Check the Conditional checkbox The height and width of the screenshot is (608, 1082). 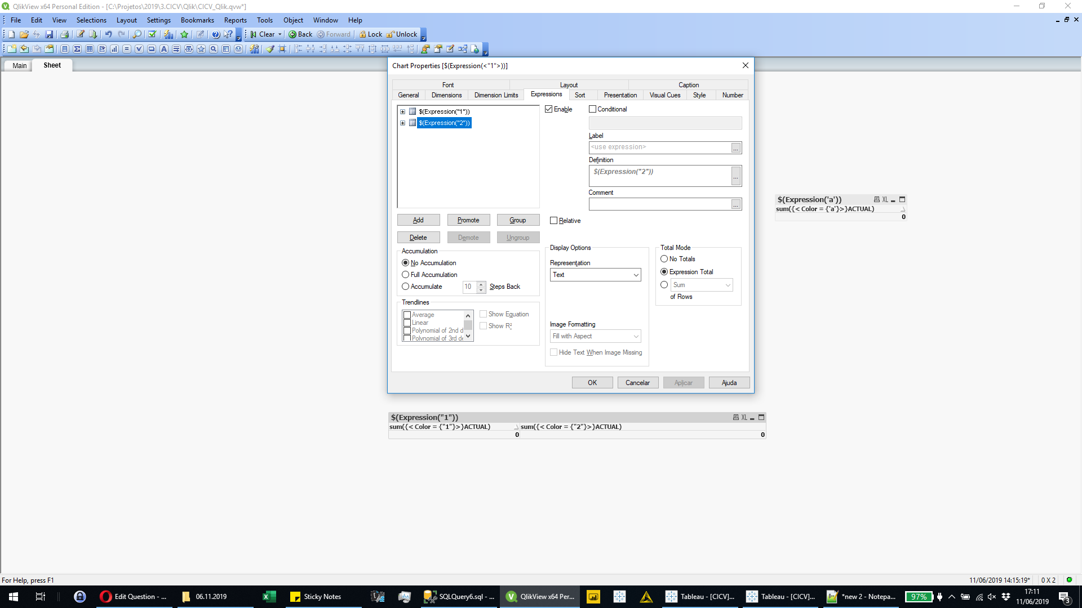tap(592, 109)
